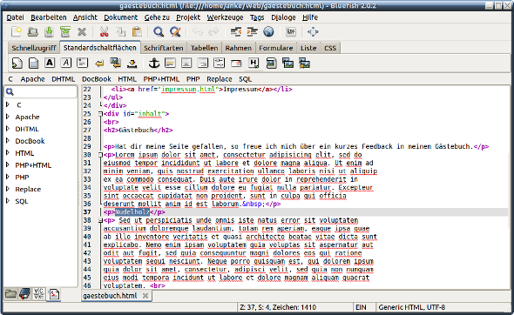Expand the Replace tree node

click(8, 189)
